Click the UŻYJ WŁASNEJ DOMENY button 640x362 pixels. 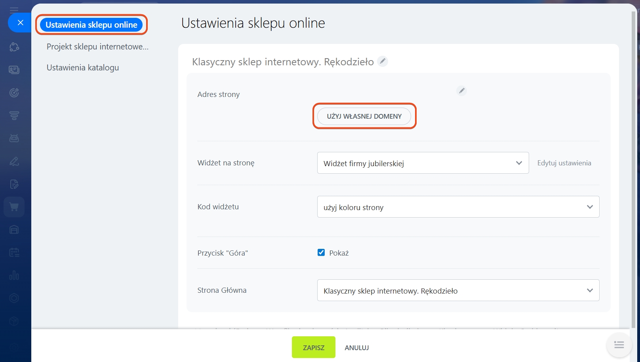click(x=364, y=116)
